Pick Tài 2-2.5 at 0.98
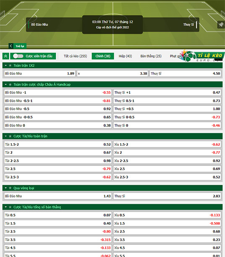 click(x=58, y=161)
